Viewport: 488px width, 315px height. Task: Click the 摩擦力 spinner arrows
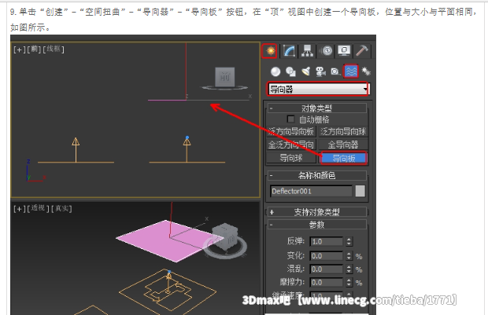click(349, 282)
